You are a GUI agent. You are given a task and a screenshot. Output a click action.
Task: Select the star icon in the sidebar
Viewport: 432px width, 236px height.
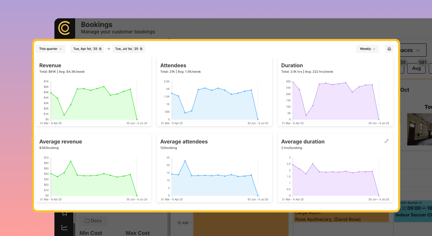coord(64,213)
